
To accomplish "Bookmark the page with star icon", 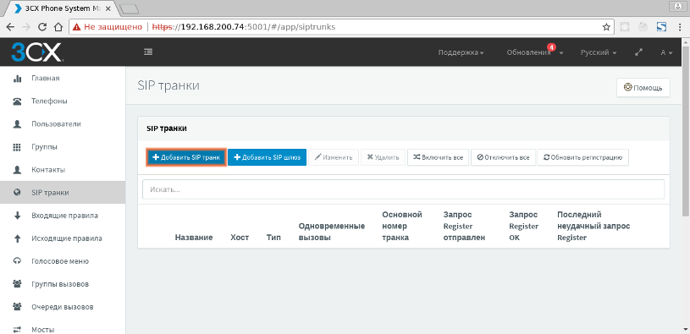I will (606, 27).
